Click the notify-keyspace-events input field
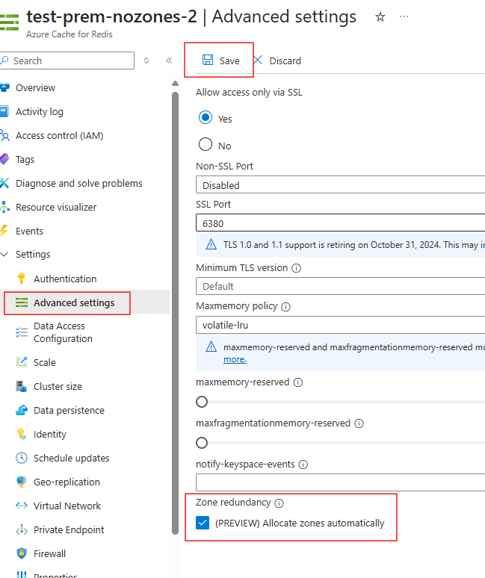The image size is (485, 578). (341, 482)
